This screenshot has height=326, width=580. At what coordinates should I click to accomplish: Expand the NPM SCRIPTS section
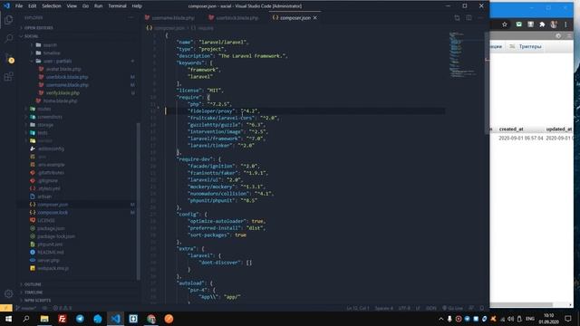(x=37, y=301)
